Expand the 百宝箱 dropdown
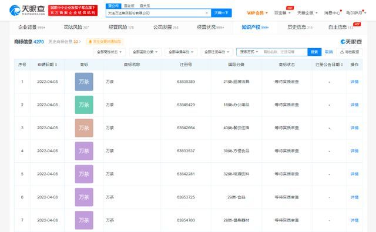The width and height of the screenshot is (376, 232). [x=282, y=13]
